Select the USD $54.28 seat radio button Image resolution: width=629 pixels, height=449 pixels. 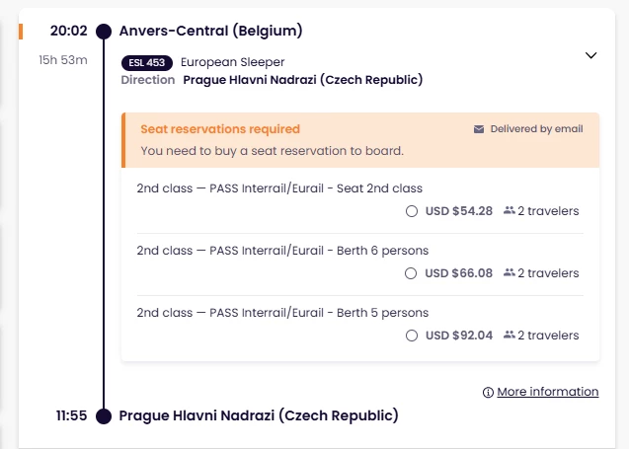(x=412, y=211)
